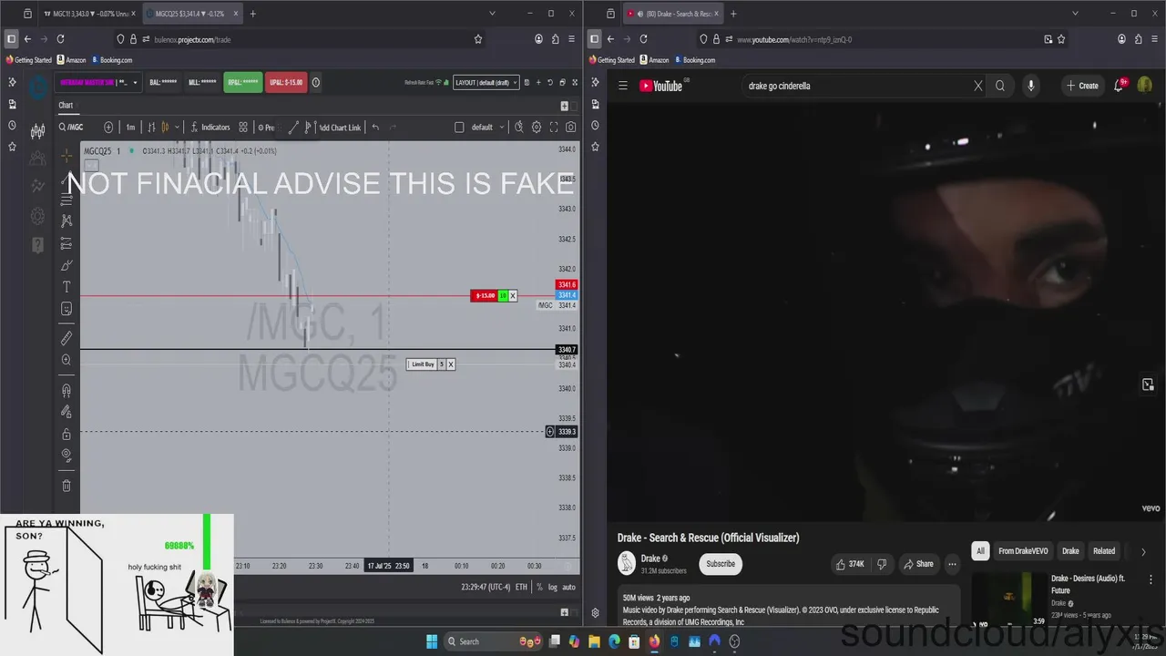1166x656 pixels.
Task: Select the ruler measure tool
Action: 66,338
